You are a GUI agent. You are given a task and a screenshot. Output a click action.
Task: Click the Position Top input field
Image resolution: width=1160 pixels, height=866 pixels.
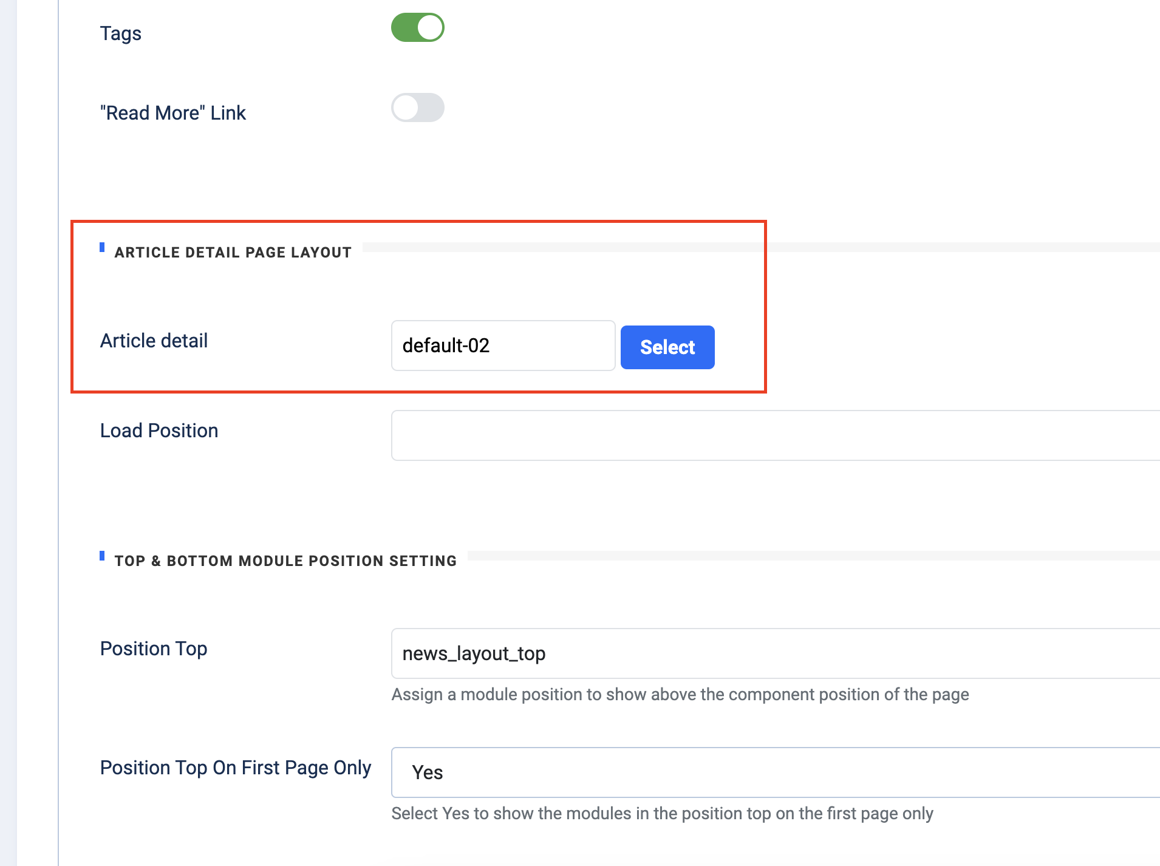pos(775,653)
